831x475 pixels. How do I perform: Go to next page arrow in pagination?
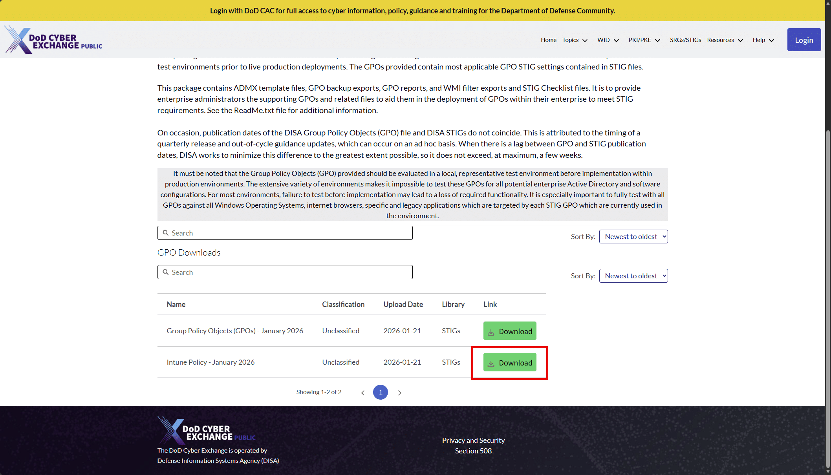[399, 393]
